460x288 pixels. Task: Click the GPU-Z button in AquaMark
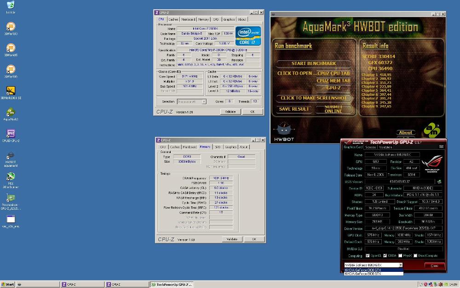(333, 88)
